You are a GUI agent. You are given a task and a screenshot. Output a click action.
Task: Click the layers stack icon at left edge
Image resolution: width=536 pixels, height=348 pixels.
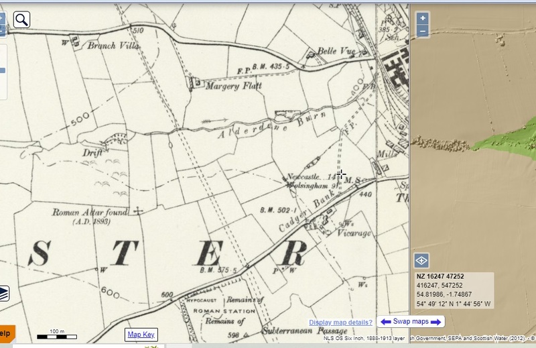(x=3, y=293)
